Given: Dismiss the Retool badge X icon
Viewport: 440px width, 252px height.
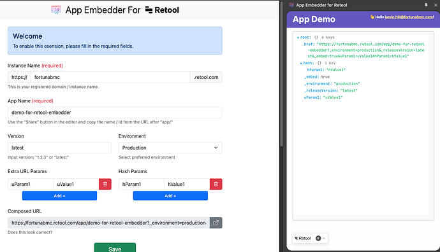Looking at the screenshot, I should [318, 238].
